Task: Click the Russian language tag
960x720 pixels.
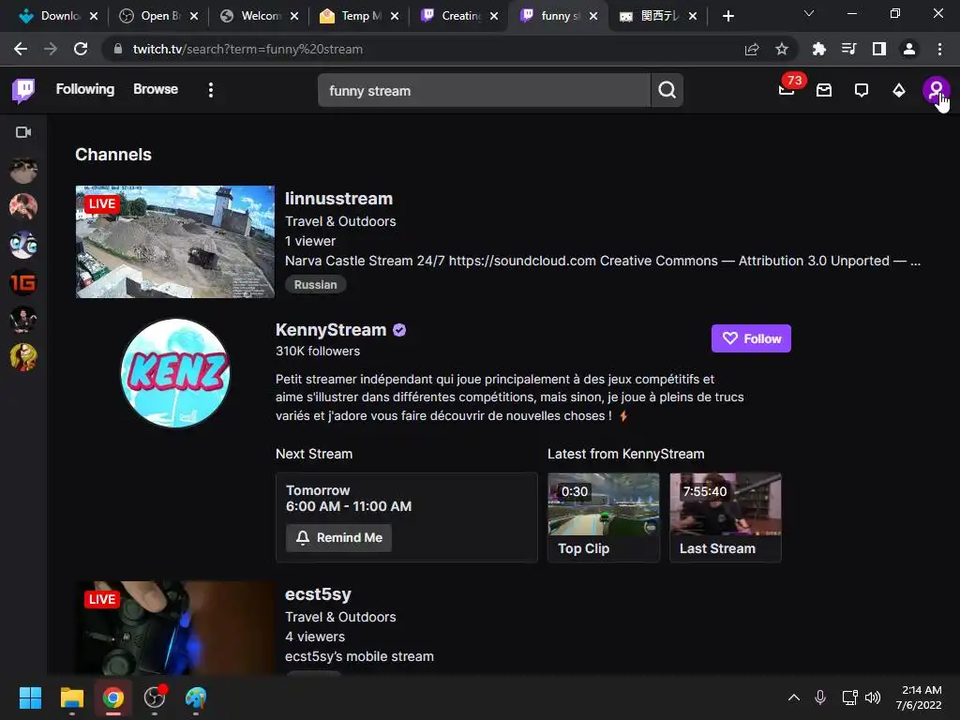Action: 315,285
